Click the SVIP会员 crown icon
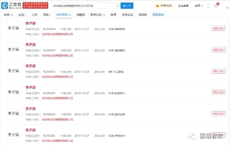This screenshot has width=230, height=146. 158,6
